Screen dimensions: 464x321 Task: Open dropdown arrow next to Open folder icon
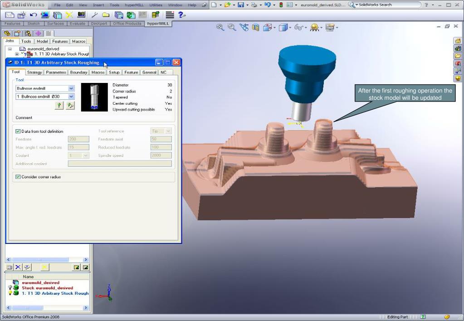point(234,5)
